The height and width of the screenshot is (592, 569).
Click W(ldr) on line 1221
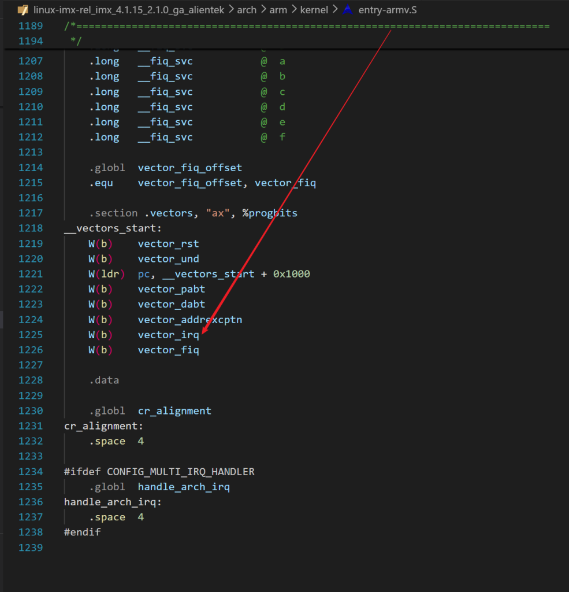click(x=106, y=274)
